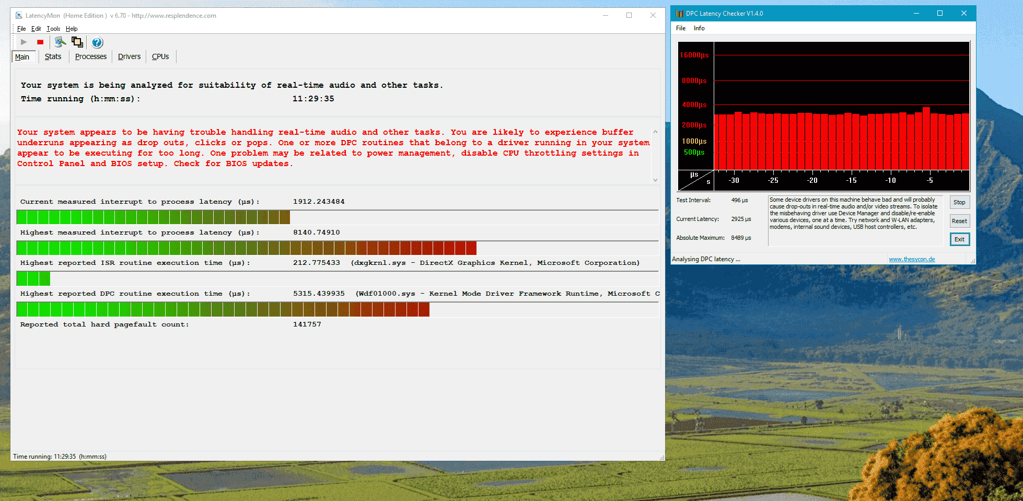Viewport: 1023px width, 501px height.
Task: Maximize the DPC Latency Checker window
Action: pyautogui.click(x=939, y=14)
